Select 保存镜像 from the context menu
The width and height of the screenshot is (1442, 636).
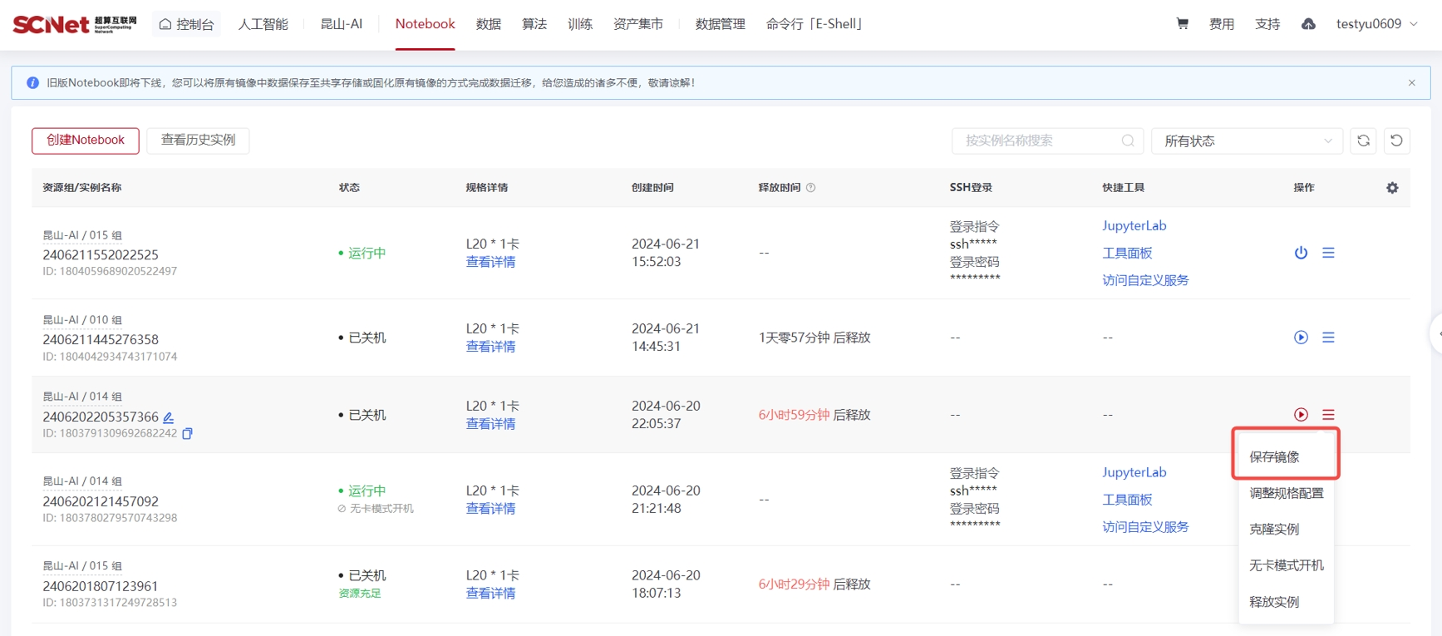tap(1274, 457)
